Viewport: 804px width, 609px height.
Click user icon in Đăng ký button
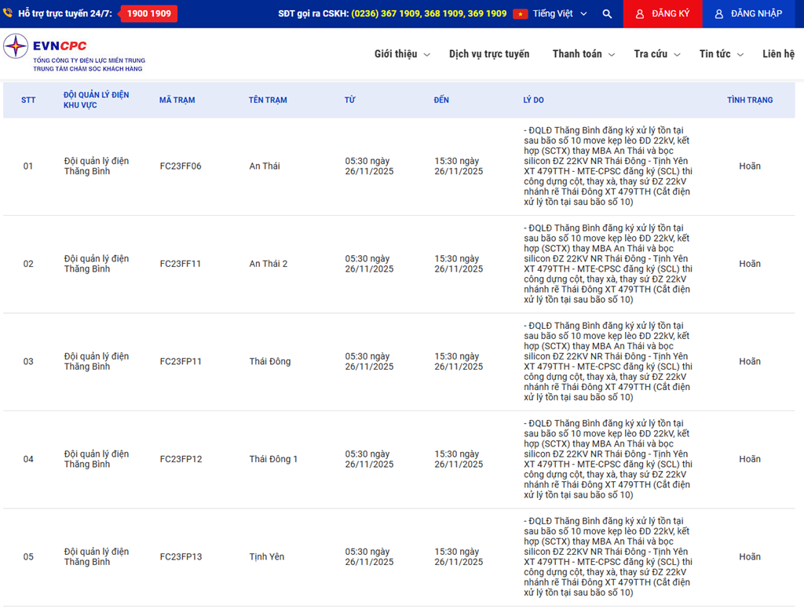click(640, 14)
